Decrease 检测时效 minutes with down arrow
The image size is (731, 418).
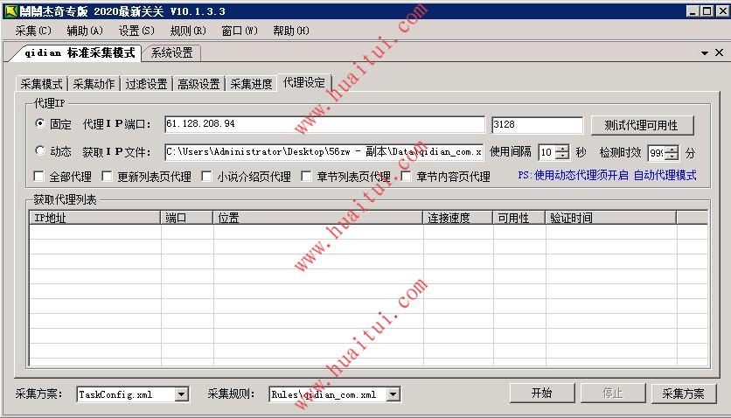[672, 157]
